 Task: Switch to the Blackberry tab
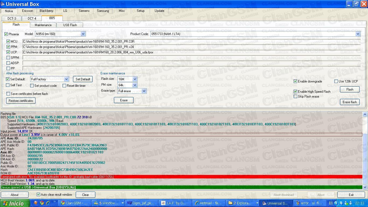pos(46,11)
